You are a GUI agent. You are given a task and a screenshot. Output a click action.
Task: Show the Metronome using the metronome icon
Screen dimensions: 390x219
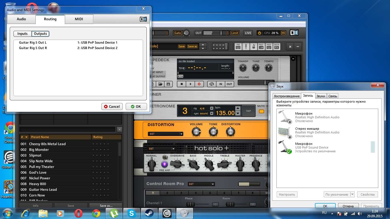[x=254, y=46]
